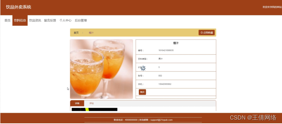Click the phone number 13640385862
This screenshot has width=282, height=124.
tap(165, 84)
